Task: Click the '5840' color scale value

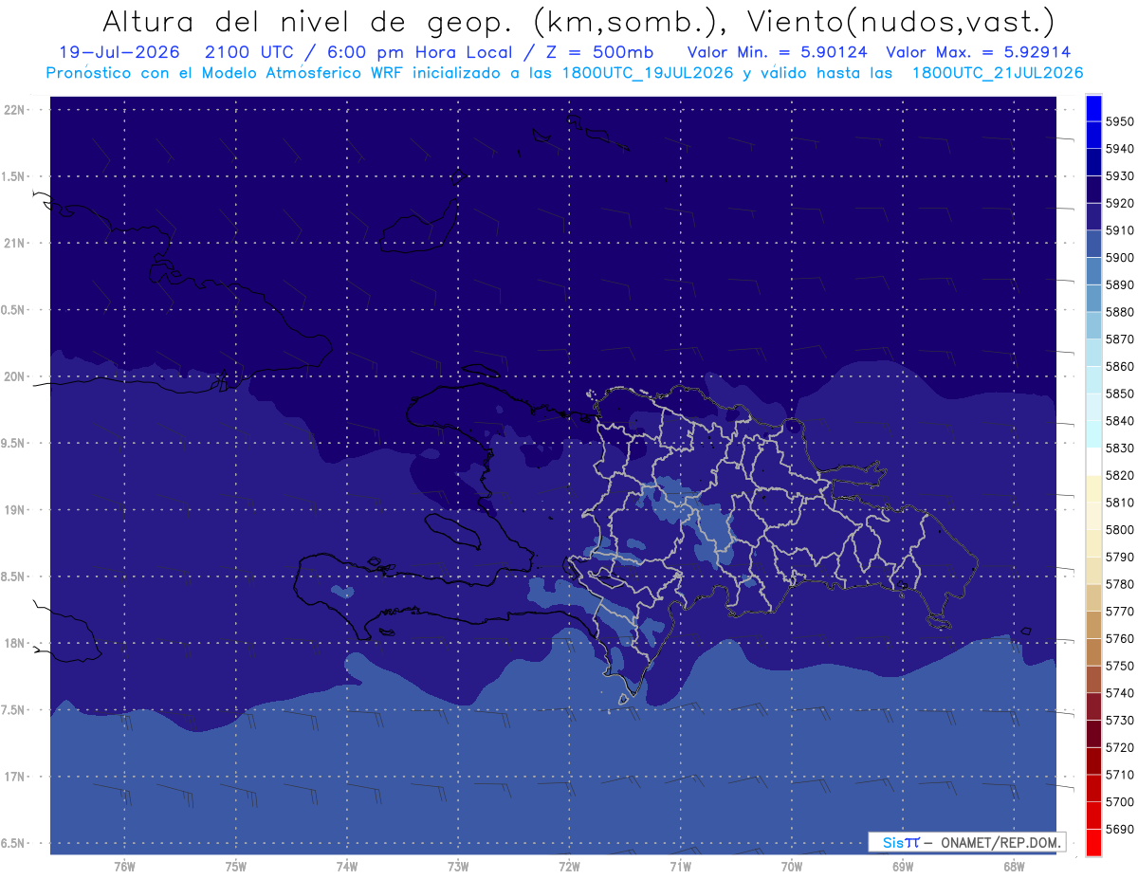Action: coord(1120,421)
